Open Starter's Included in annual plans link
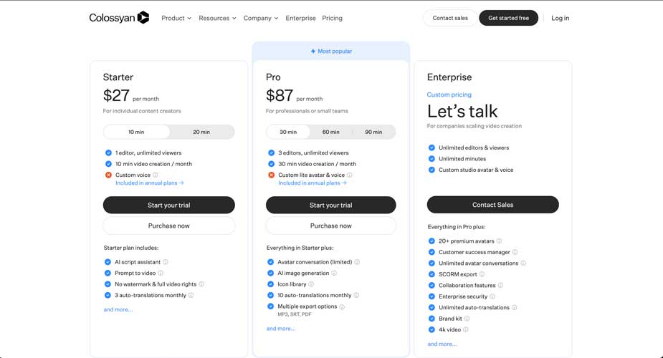The image size is (663, 358). pyautogui.click(x=149, y=183)
